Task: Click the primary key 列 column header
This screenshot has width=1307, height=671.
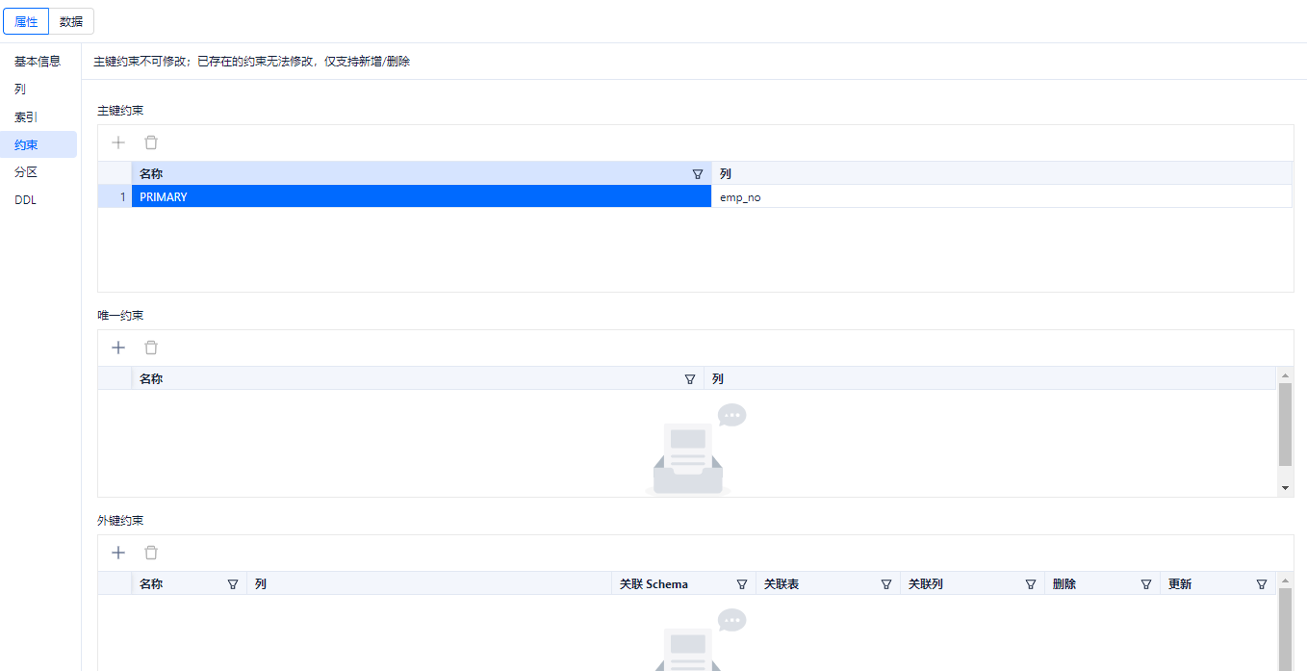Action: (1002, 174)
